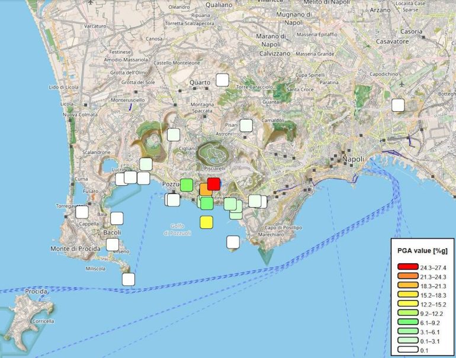Click the red PGA station marker

[214, 183]
